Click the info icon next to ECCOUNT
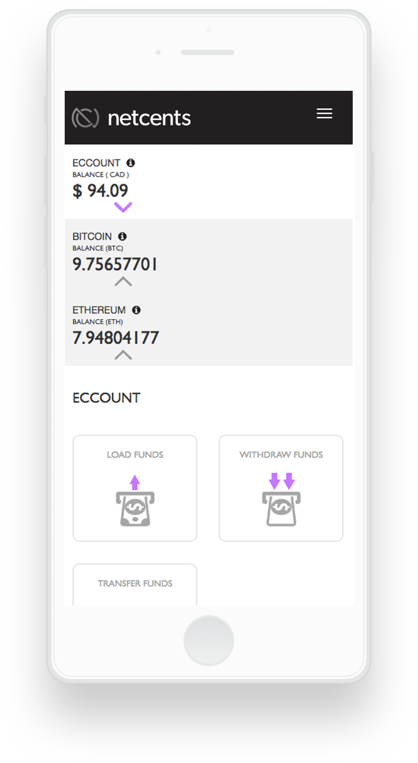418x763 pixels. pos(130,163)
